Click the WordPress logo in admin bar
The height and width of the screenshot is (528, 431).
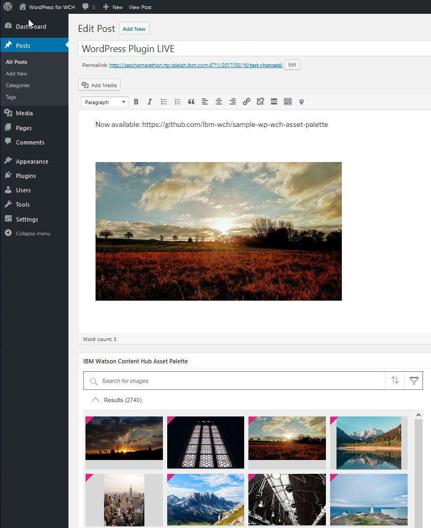click(x=8, y=6)
